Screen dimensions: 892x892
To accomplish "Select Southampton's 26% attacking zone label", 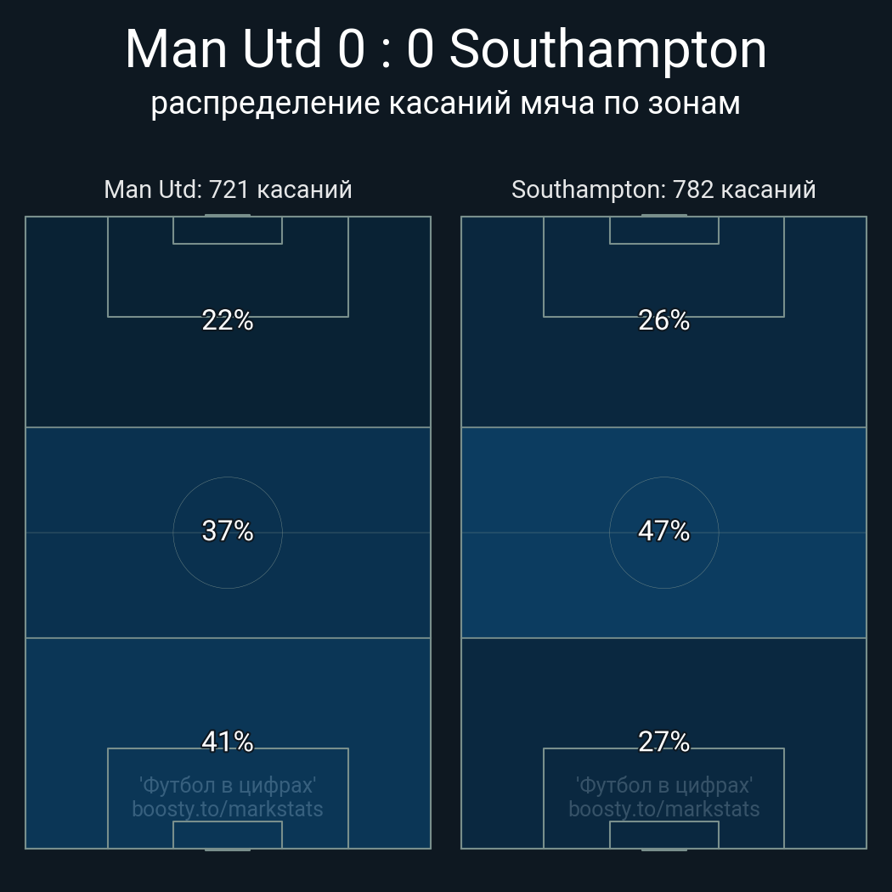I will 663,320.
